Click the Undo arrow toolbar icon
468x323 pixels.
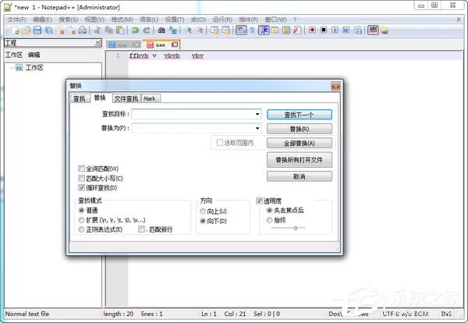click(135, 30)
